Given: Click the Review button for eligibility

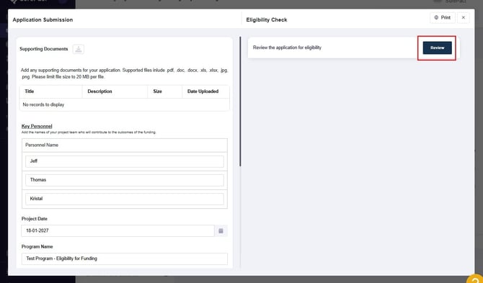Looking at the screenshot, I should point(437,48).
